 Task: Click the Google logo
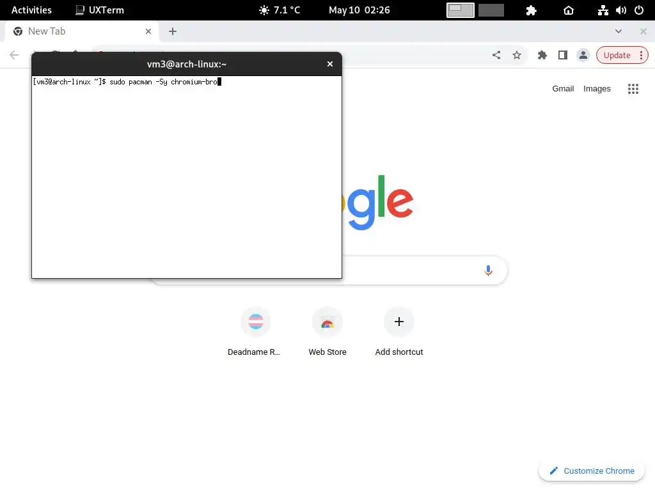pyautogui.click(x=377, y=203)
